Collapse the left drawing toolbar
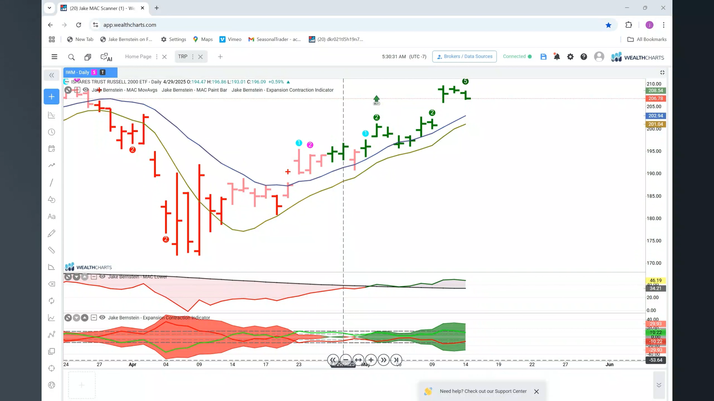This screenshot has width=714, height=401. 51,75
